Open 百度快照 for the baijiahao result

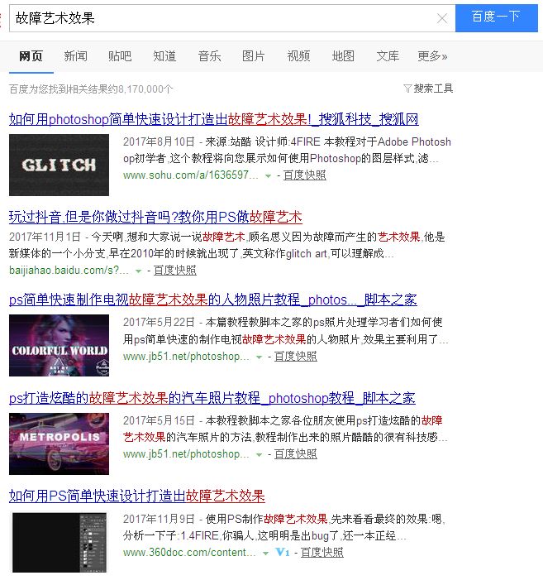click(175, 270)
